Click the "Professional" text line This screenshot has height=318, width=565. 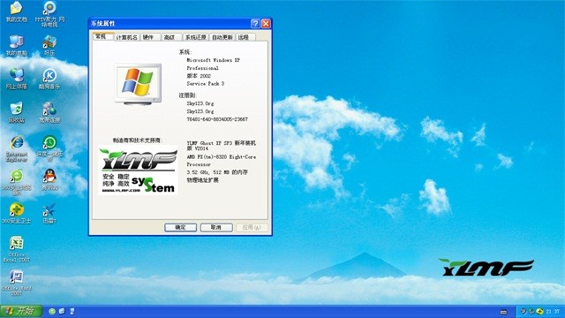pos(202,68)
